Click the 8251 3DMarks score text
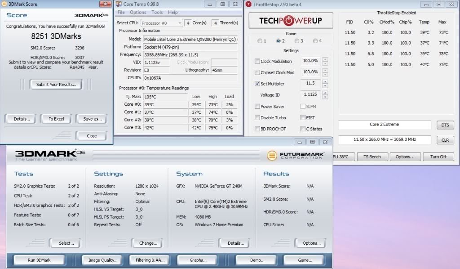The image size is (460, 269). pos(56,36)
